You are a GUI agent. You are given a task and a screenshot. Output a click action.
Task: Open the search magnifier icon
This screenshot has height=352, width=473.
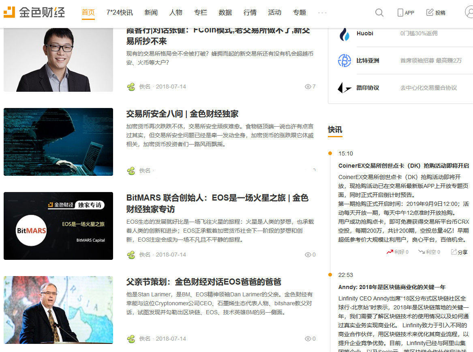coord(379,13)
